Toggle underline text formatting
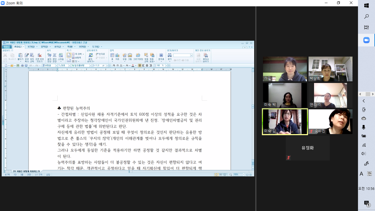375x211 pixels. (121, 66)
